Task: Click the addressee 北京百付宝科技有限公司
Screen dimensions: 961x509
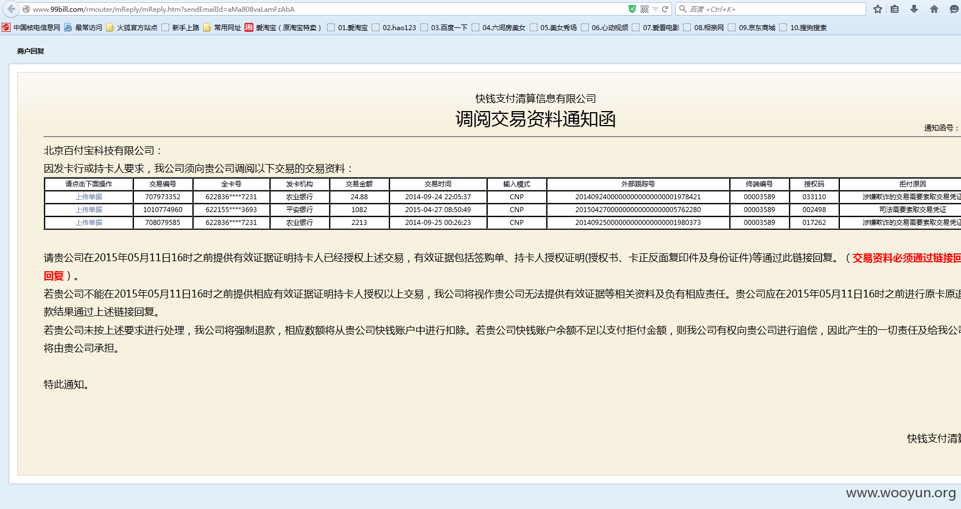Action: click(x=99, y=151)
